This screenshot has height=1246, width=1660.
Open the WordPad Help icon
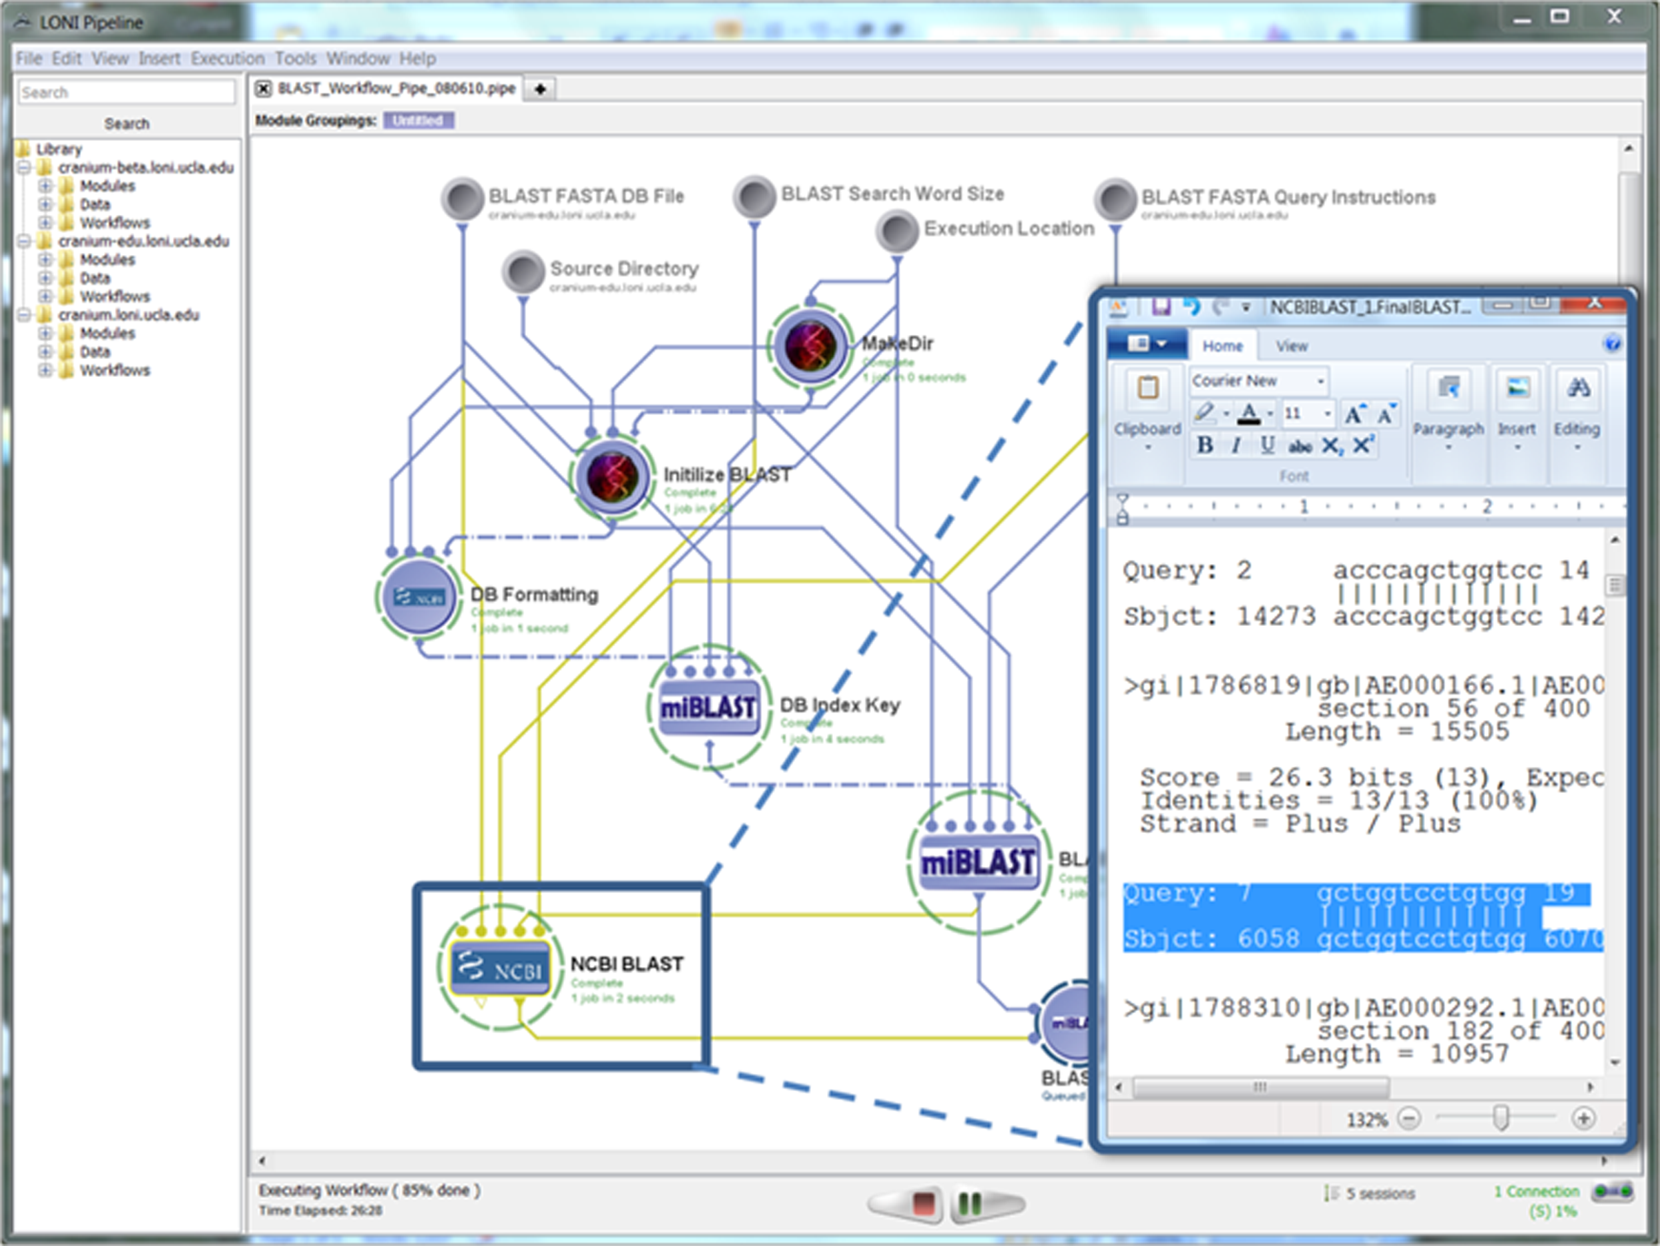(1611, 344)
